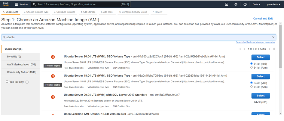
Task: Click Ubuntu logo for SQL Server 2019 AMI
Action: click(53, 97)
